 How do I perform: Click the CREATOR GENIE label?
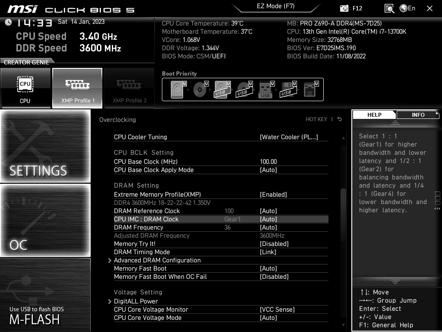point(26,62)
